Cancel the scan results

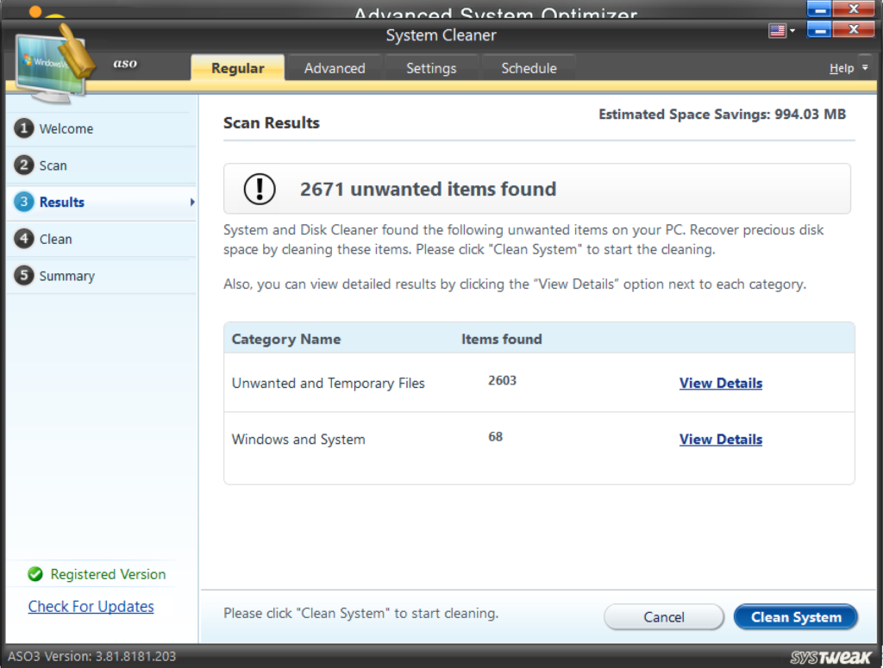point(664,617)
